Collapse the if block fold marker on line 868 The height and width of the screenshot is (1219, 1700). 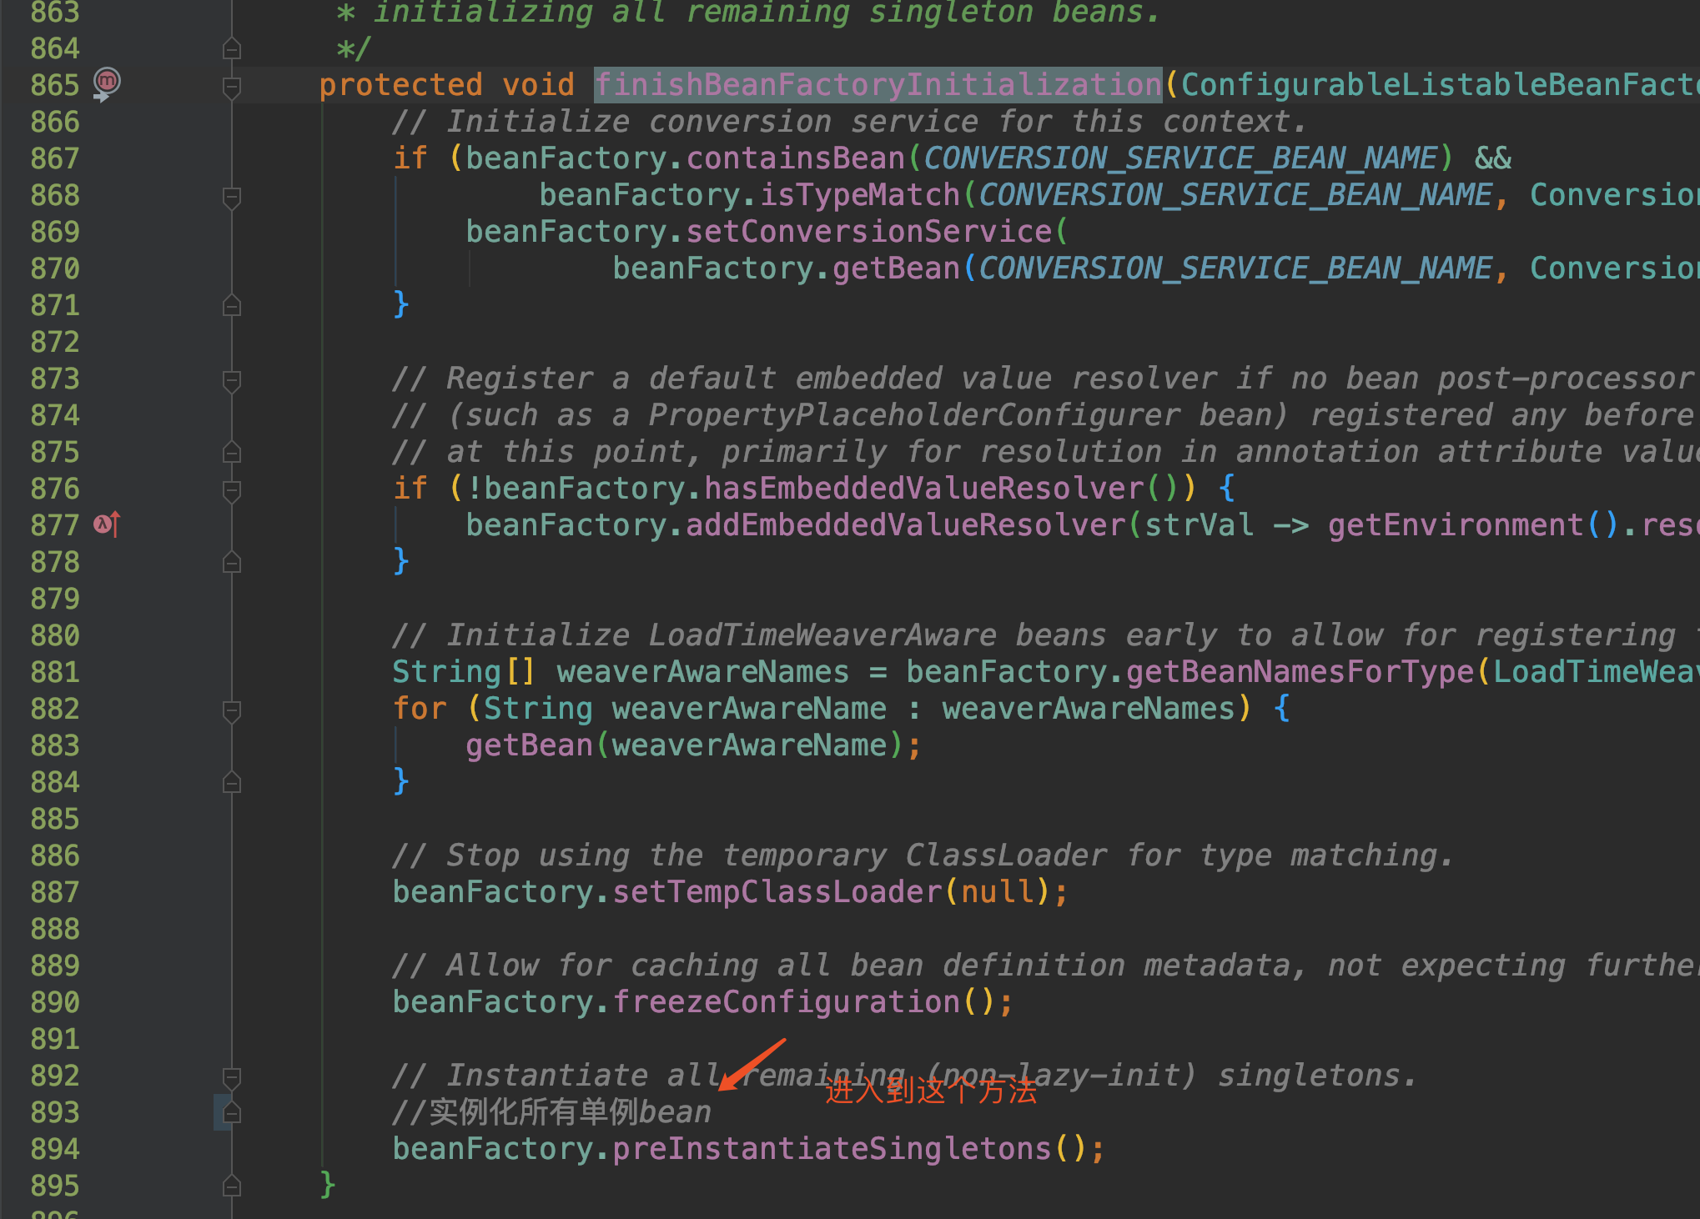232,197
